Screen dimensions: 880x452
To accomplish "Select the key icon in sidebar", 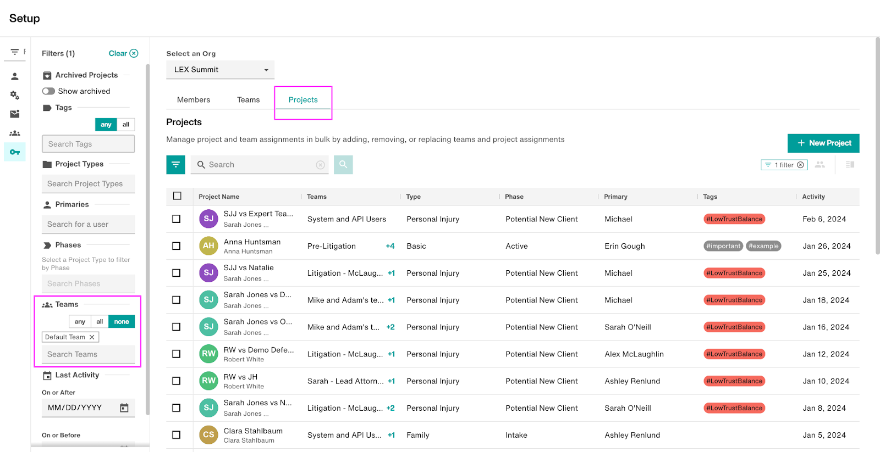I will (x=15, y=152).
